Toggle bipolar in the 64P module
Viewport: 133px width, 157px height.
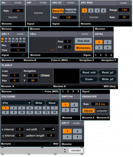(x=38, y=13)
